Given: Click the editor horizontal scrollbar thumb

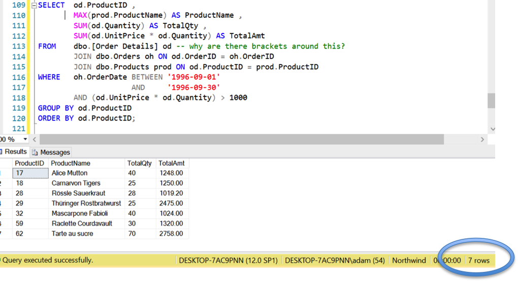Looking at the screenshot, I should (x=242, y=139).
